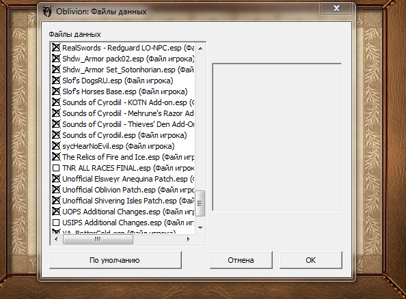Screen dimensions: 406x299
Task: Select the Shdw_Armor pack02.esp list entry
Action: [x=128, y=59]
